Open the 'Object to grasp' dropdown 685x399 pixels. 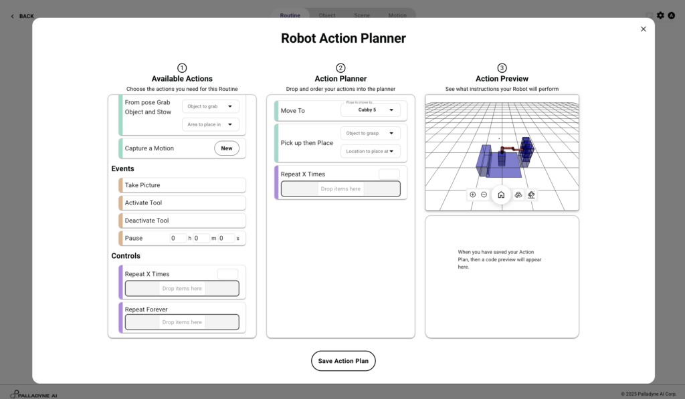click(370, 133)
